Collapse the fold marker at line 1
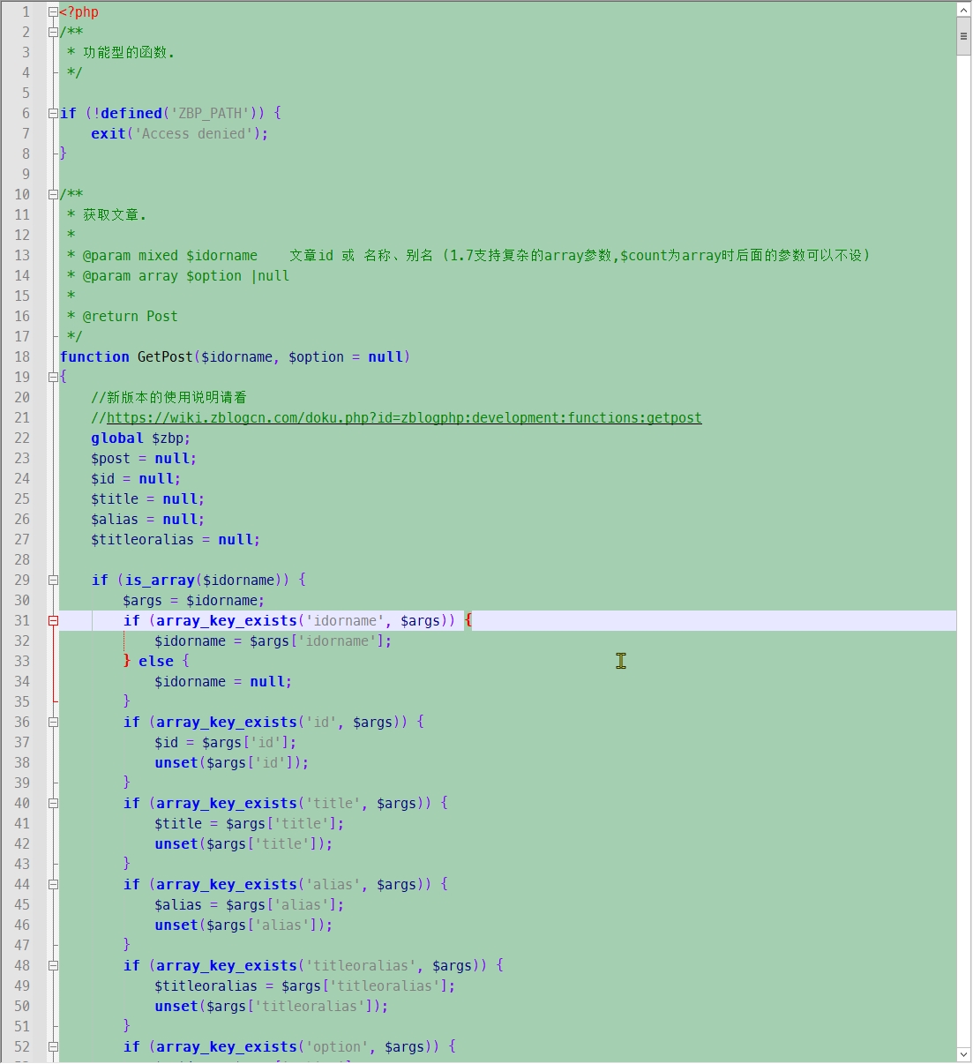This screenshot has width=973, height=1064. pyautogui.click(x=53, y=12)
